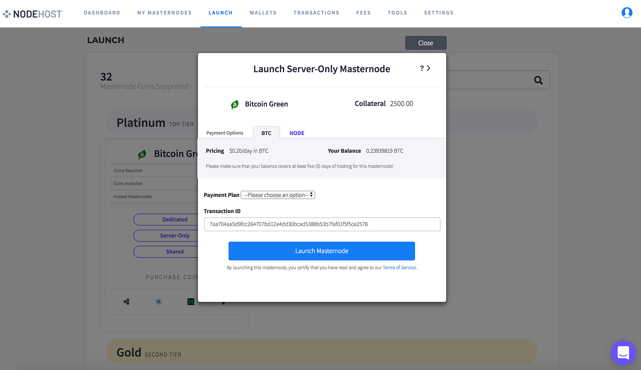641x370 pixels.
Task: Click the Hosted Masternodes row
Action: pos(154,196)
